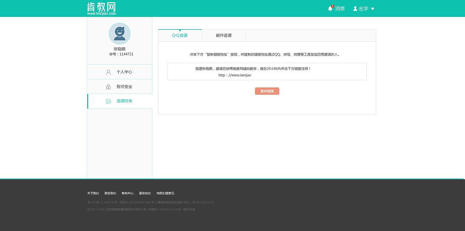Click the user silhouette icon in header

(355, 8)
